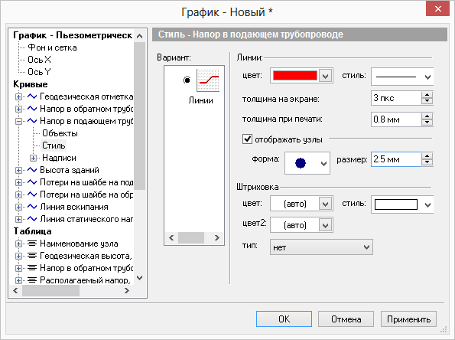Image resolution: width=455 pixels, height=340 pixels.
Task: Click curve icon beside Линия статического
Action: pos(32,219)
